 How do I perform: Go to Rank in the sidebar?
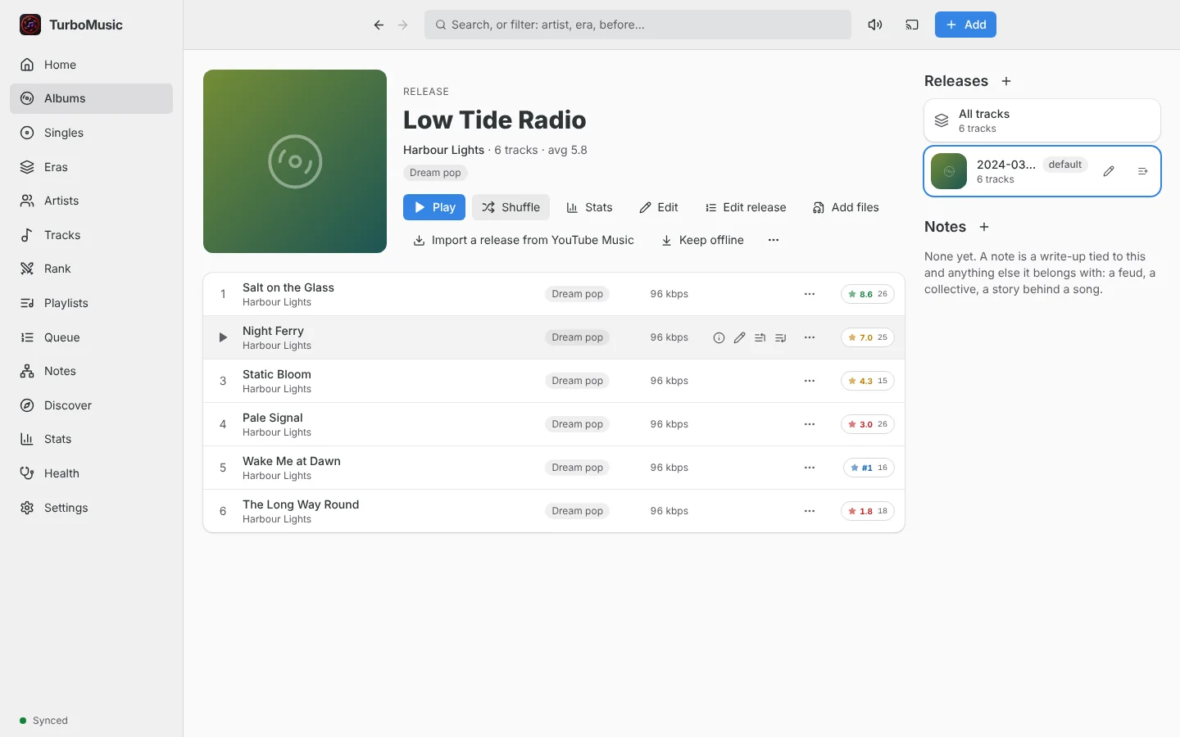[91, 269]
